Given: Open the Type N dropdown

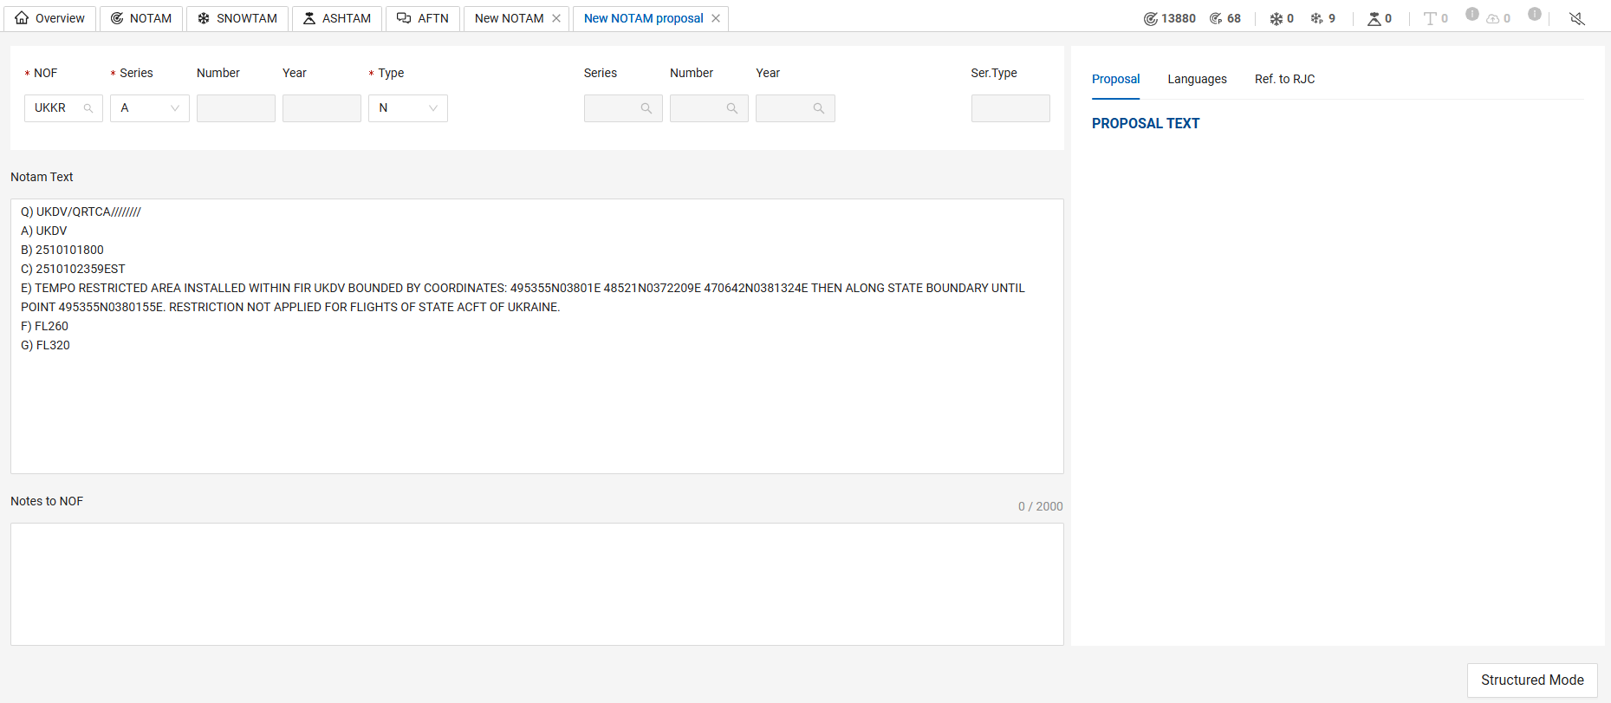Looking at the screenshot, I should 408,108.
